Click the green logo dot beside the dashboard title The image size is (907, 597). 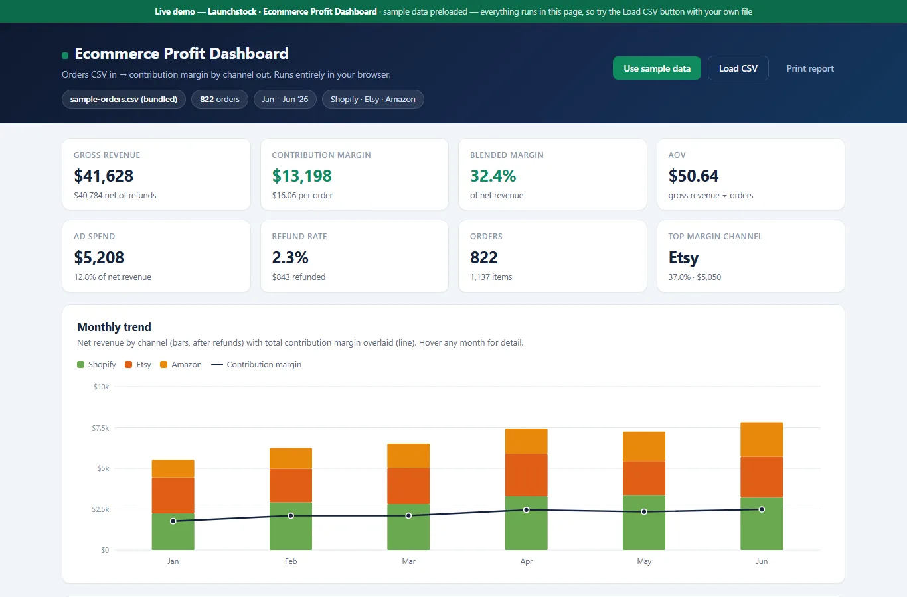[x=65, y=56]
